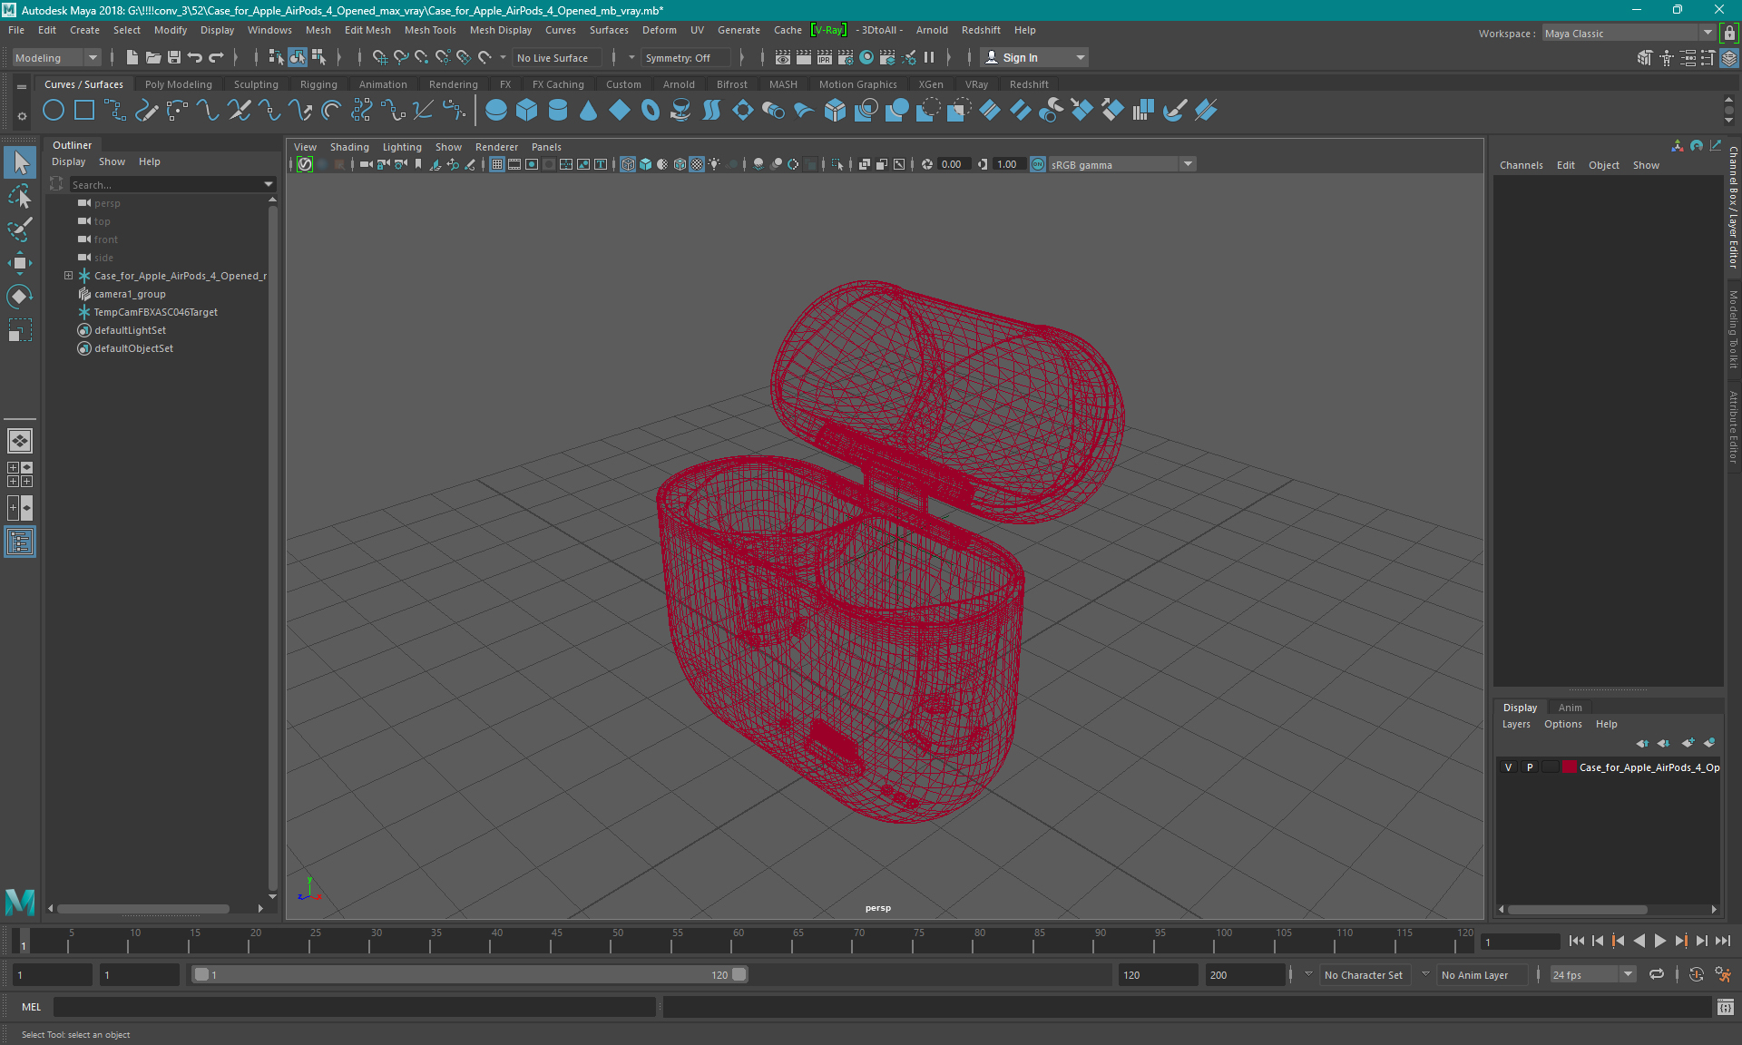Click the range slider start handle

tap(201, 974)
